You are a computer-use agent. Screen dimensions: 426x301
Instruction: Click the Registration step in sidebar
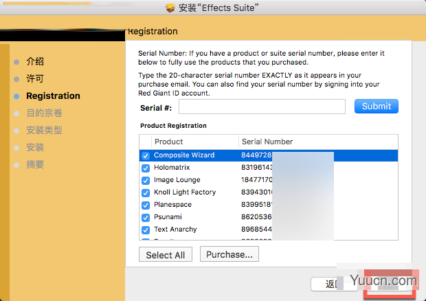click(54, 96)
